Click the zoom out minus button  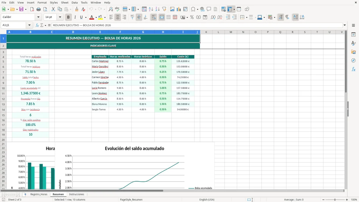pos(323,200)
